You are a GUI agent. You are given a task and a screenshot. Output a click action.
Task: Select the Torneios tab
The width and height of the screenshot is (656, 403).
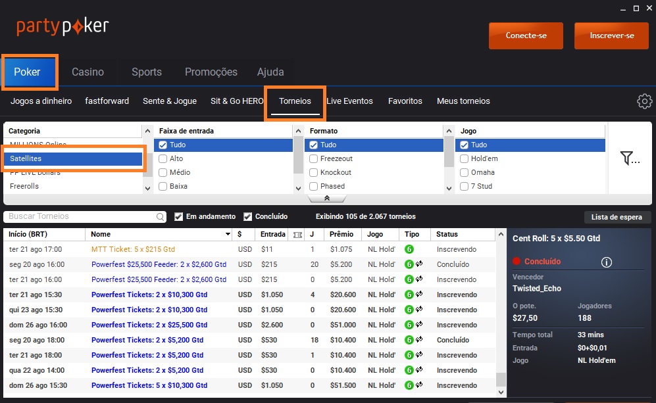[295, 101]
